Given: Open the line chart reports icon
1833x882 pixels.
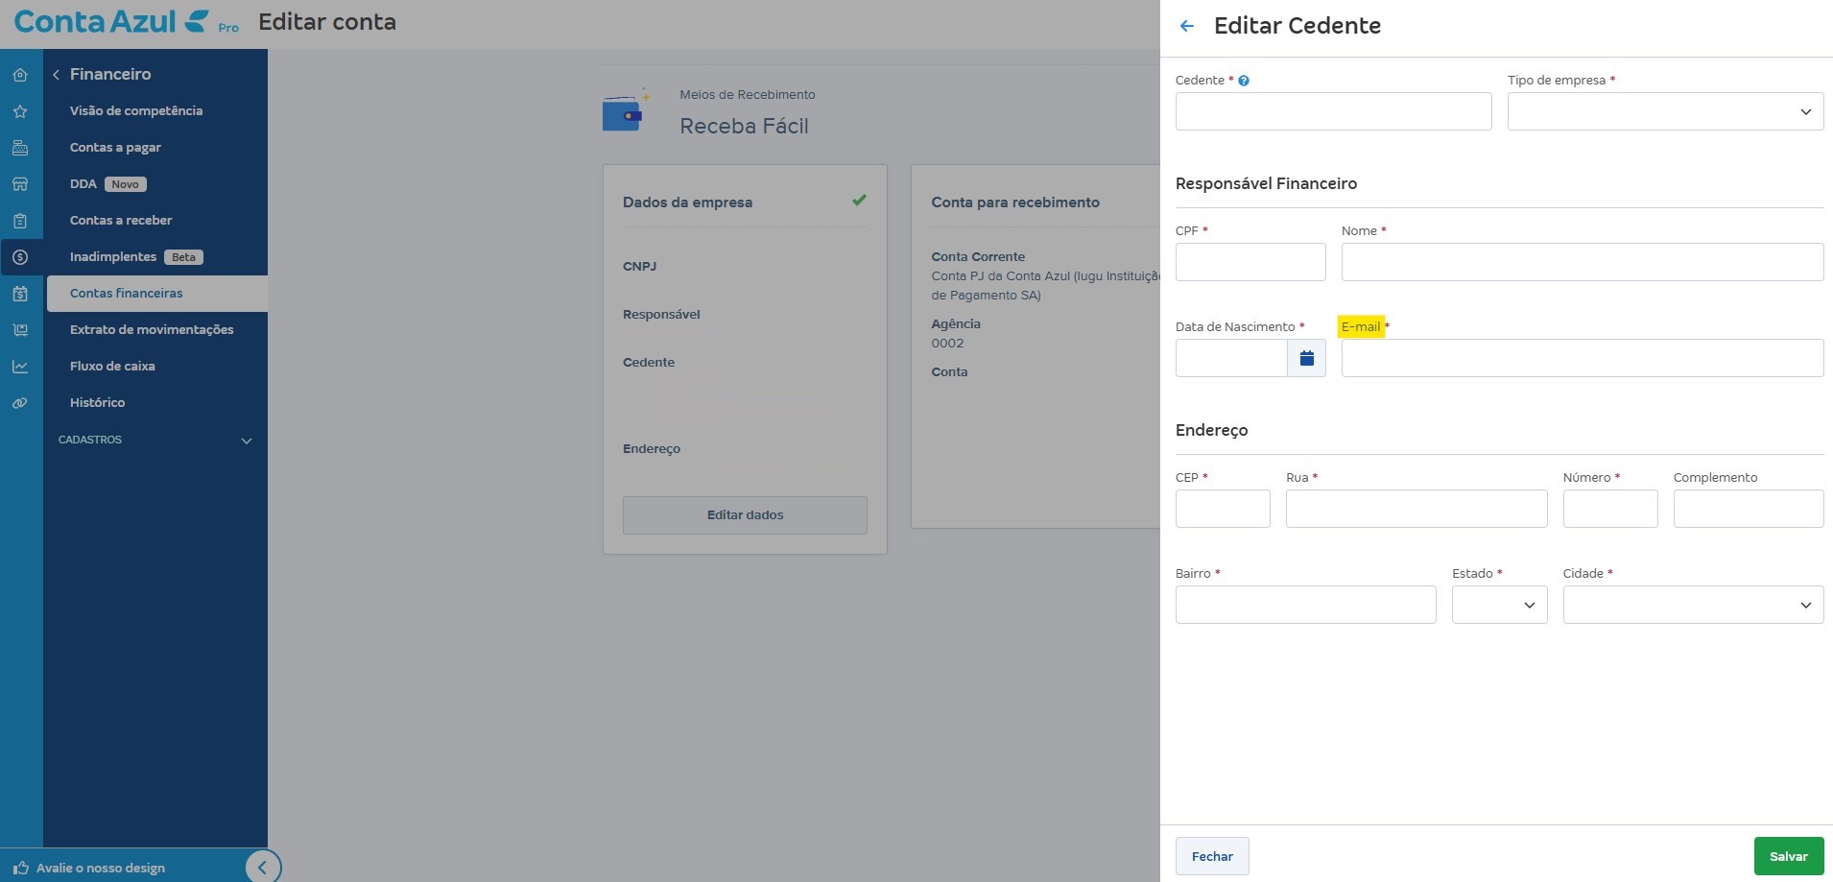Looking at the screenshot, I should point(20,367).
